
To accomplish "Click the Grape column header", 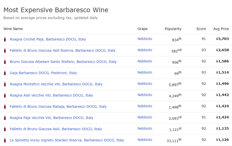I will (x=142, y=29).
